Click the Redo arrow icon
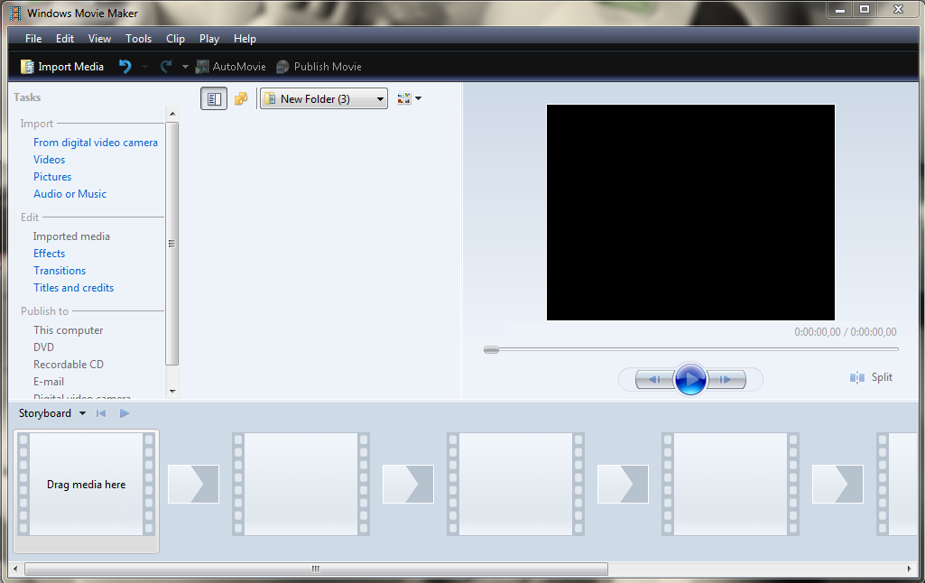 point(166,66)
